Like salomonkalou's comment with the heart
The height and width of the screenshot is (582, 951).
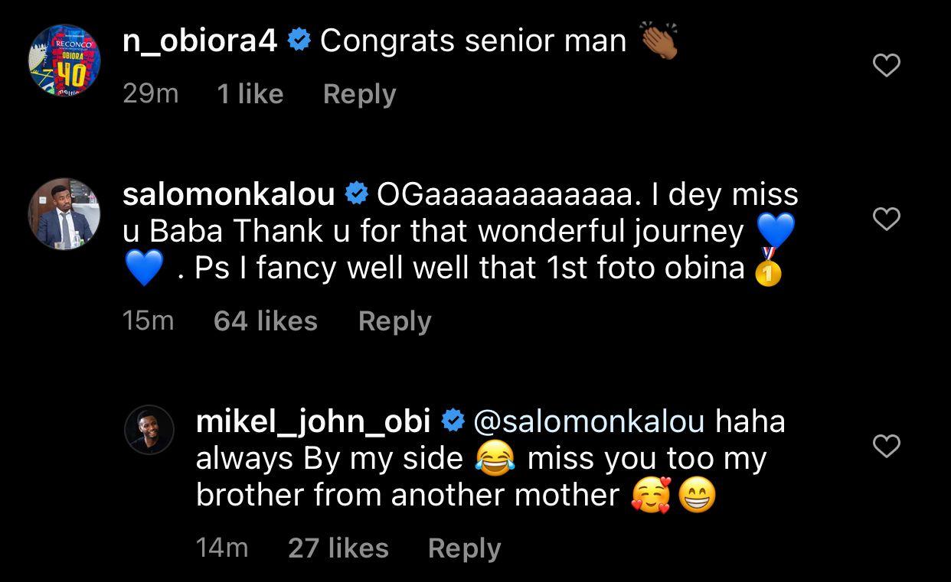click(886, 219)
